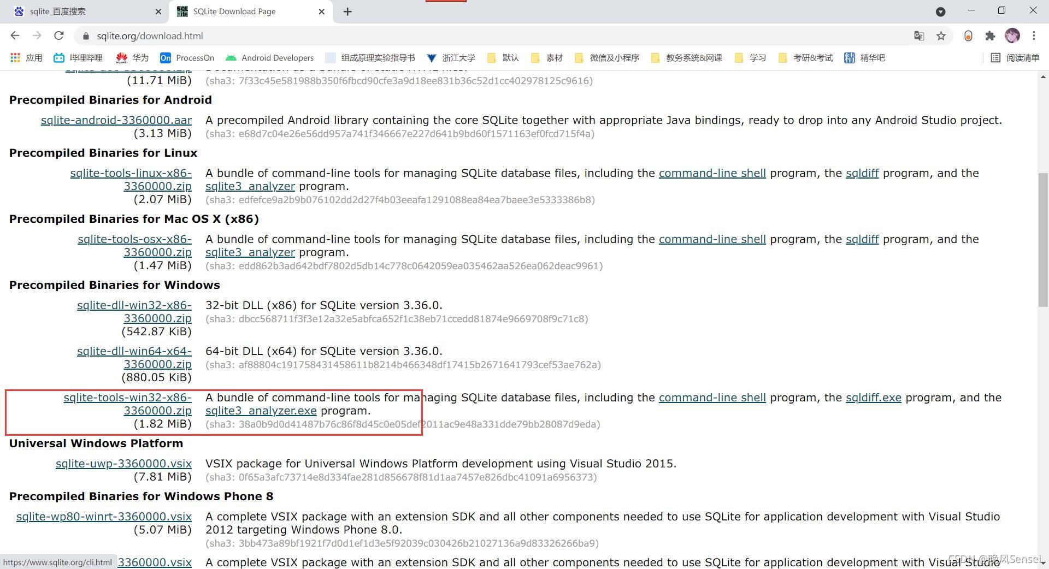1049x569 pixels.
Task: Expand the 默认 bookmark folder
Action: pos(503,58)
